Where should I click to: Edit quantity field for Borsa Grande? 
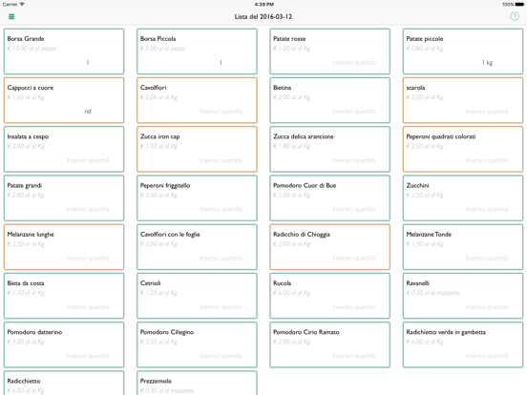(x=88, y=62)
